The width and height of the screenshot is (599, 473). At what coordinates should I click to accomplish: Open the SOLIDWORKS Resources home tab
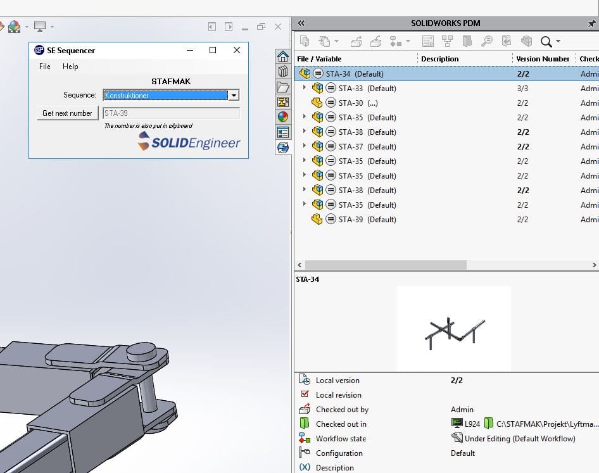click(x=283, y=56)
